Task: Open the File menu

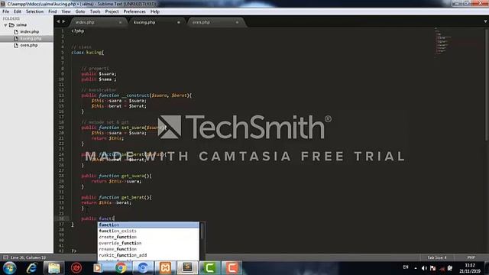Action: [x=5, y=11]
